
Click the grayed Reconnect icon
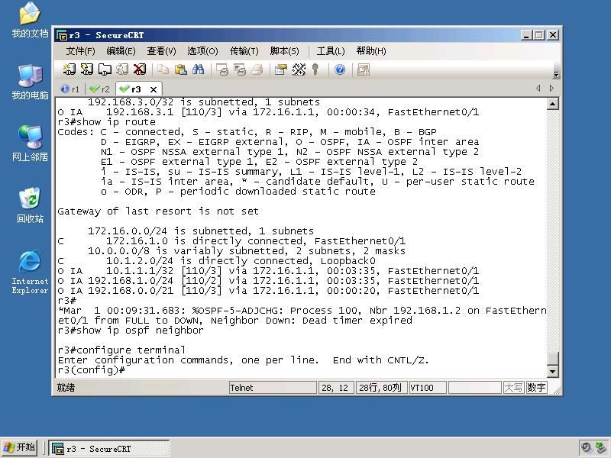122,69
